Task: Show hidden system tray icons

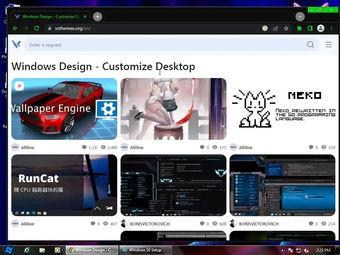Action: pyautogui.click(x=282, y=250)
